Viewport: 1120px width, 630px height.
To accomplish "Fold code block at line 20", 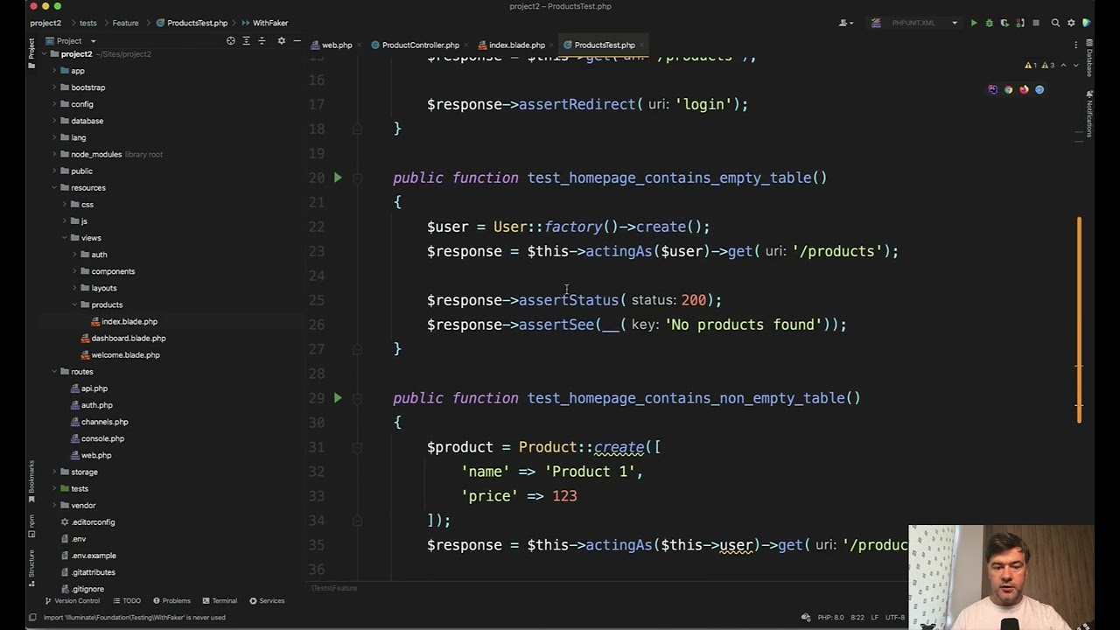I will [357, 178].
